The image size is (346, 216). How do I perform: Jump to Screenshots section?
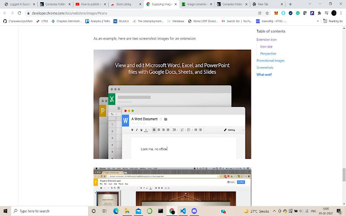(x=265, y=67)
